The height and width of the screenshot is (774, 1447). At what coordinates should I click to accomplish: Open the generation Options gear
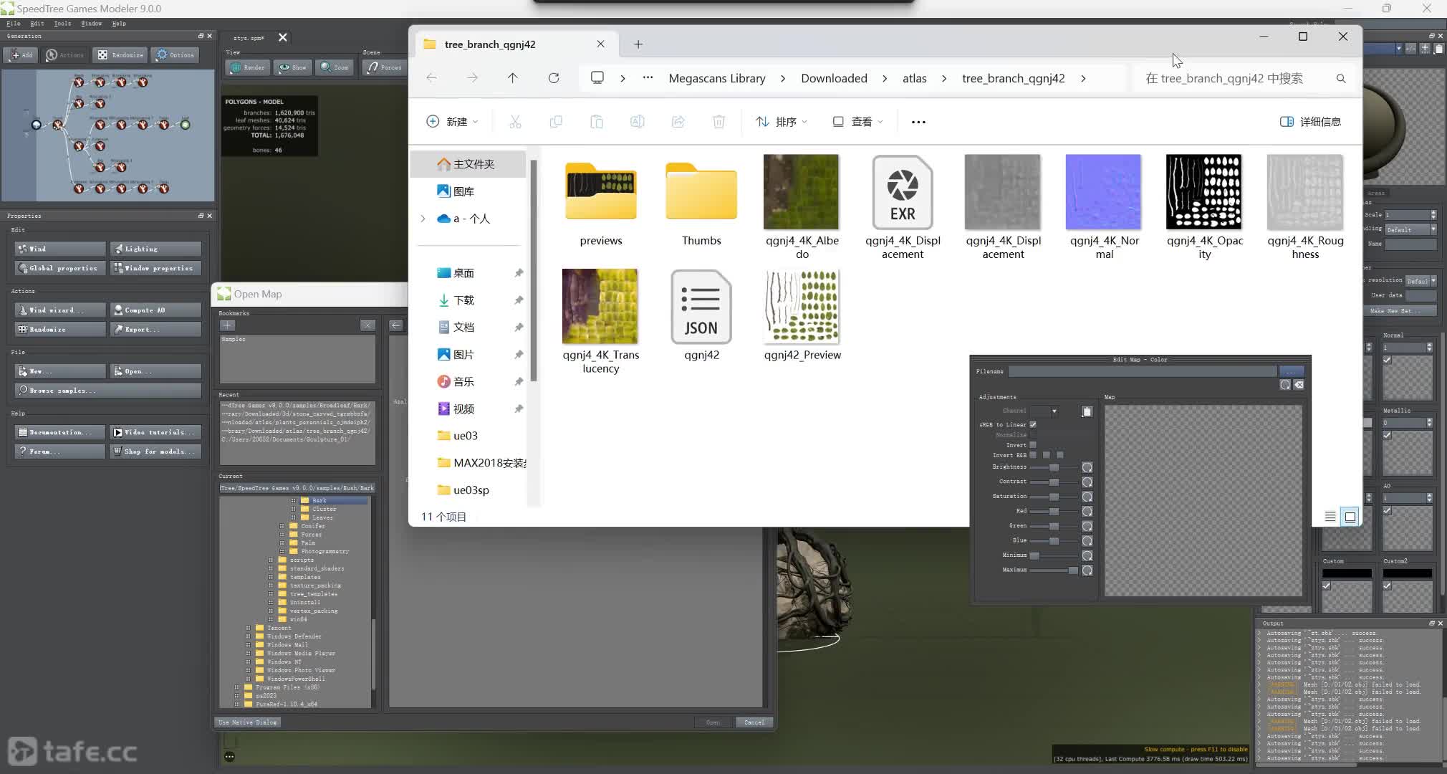tap(176, 54)
